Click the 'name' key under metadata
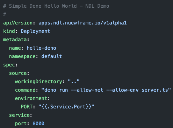This screenshot has height=128, width=173. point(15,48)
